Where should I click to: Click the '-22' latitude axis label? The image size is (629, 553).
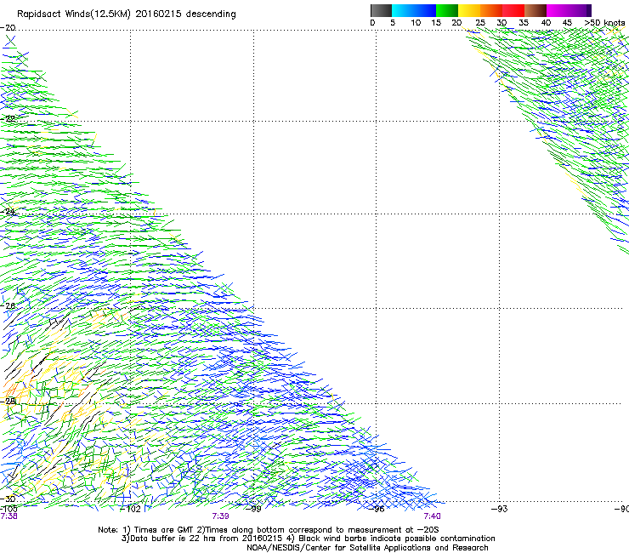8,118
